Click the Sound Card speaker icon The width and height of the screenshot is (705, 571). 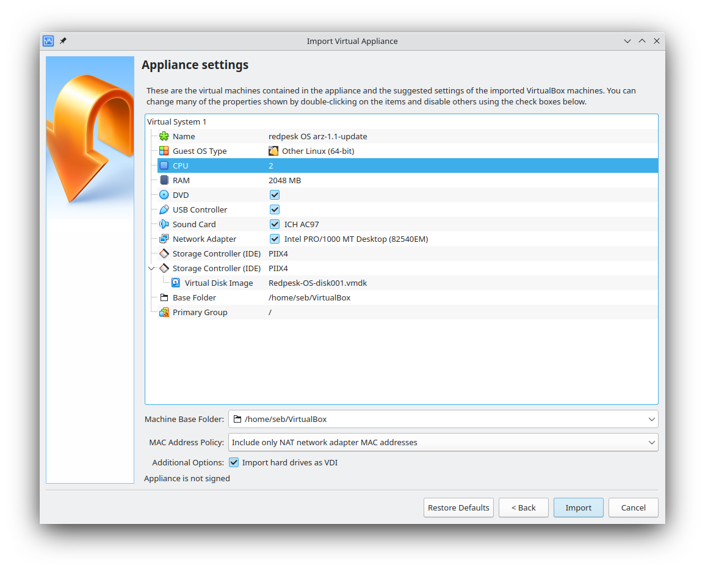(164, 224)
